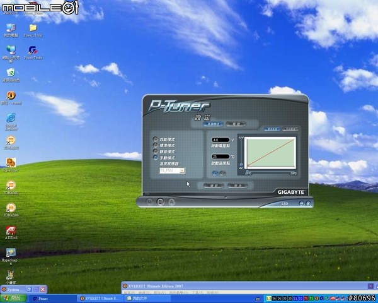Click the start temperature field showing 25

[220, 157]
